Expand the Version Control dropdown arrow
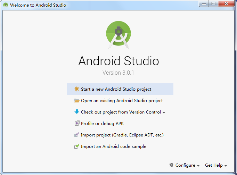The height and width of the screenshot is (175, 237). click(x=164, y=112)
